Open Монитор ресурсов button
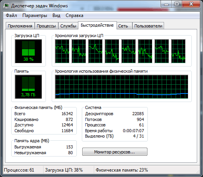The width and height of the screenshot is (203, 177). click(x=115, y=152)
